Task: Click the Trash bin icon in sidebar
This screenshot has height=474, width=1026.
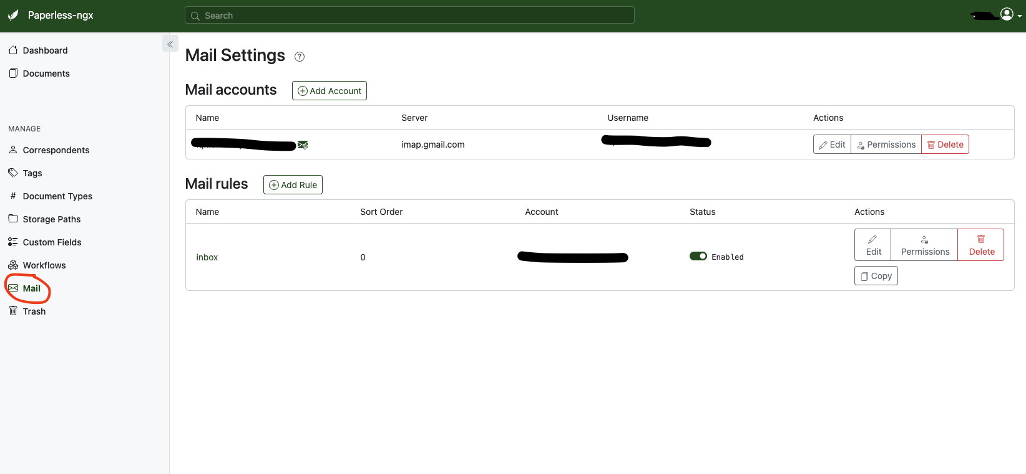Action: pos(13,311)
